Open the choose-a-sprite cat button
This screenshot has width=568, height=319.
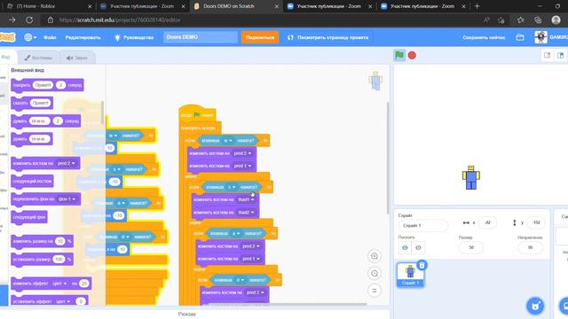[535, 306]
